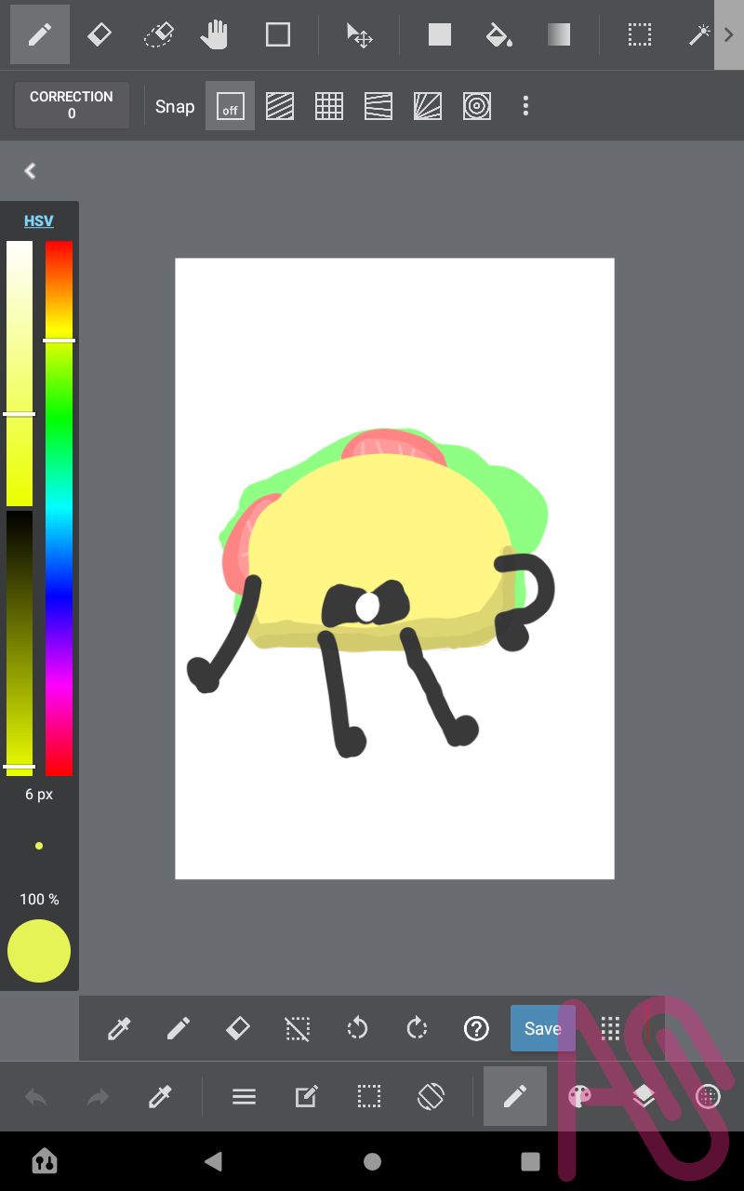Open selection menu dashed square icon
Screen dimensions: 744x1191
[368, 1098]
